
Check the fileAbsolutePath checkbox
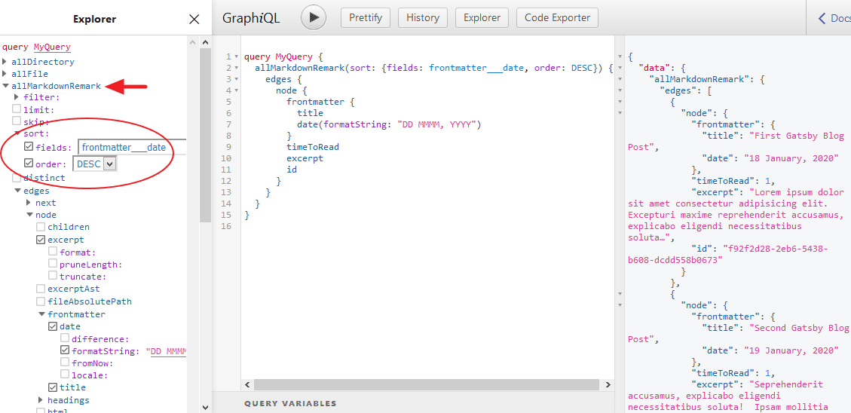pyautogui.click(x=41, y=301)
